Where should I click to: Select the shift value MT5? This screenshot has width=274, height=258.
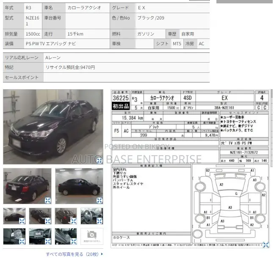(x=177, y=44)
